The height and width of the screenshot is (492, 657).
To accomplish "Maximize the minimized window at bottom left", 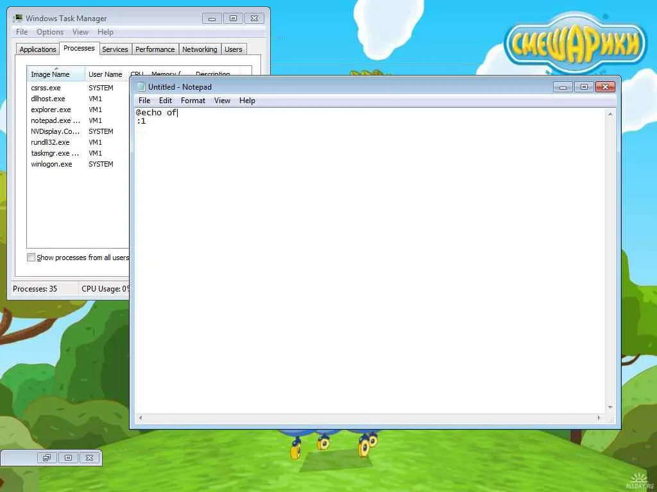I will pyautogui.click(x=68, y=457).
